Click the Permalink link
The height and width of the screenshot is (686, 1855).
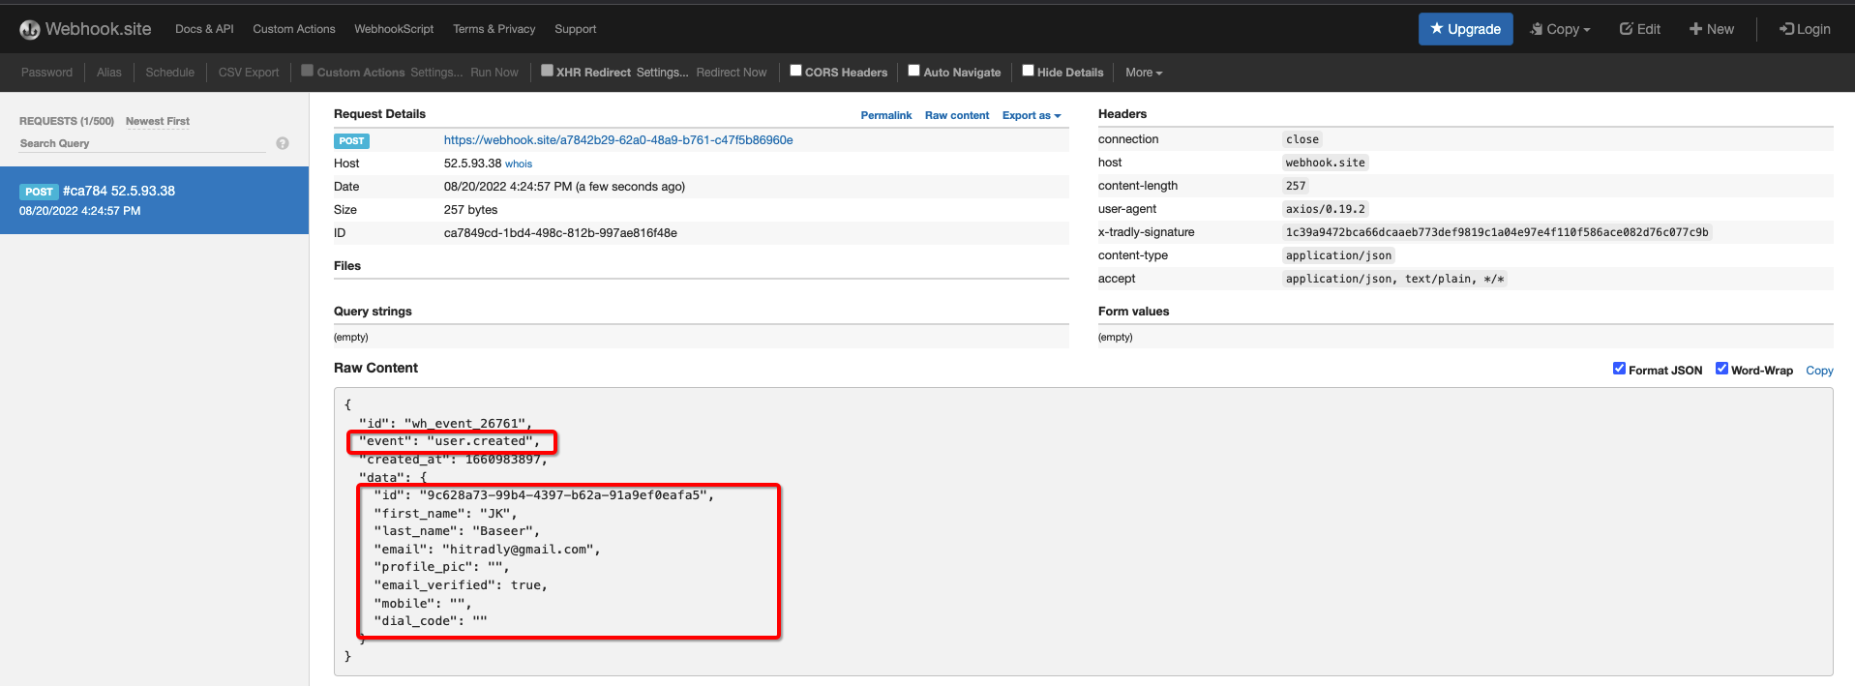(885, 115)
